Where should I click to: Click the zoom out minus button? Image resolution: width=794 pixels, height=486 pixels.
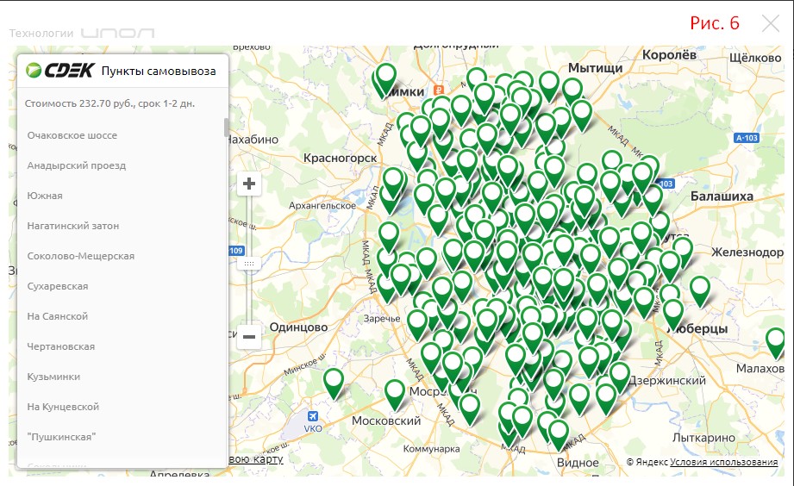point(249,336)
